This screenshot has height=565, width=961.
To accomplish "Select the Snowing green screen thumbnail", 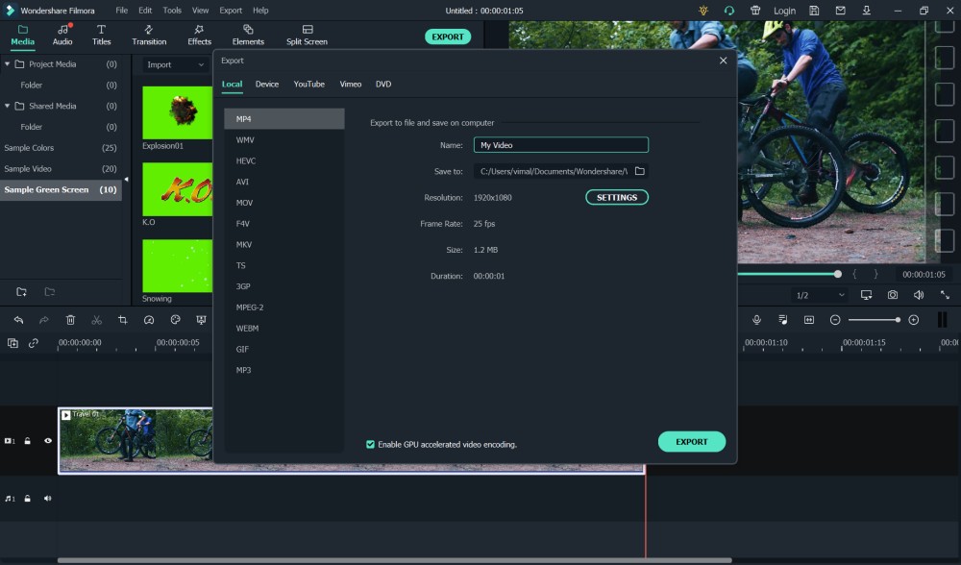I will 178,266.
